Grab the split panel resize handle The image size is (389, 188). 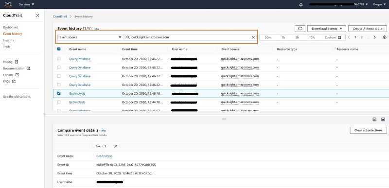224,119
